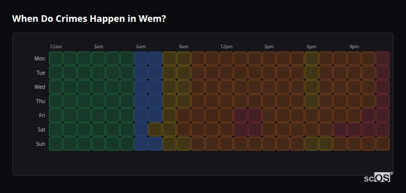The image size is (406, 193).
Task: Pick the Saturday 6am blue cell
Action: [x=141, y=130]
